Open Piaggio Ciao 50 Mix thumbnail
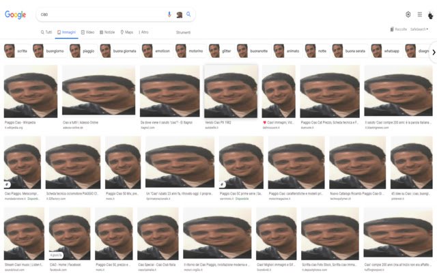Viewport: 437px width, 273px height. (123, 162)
